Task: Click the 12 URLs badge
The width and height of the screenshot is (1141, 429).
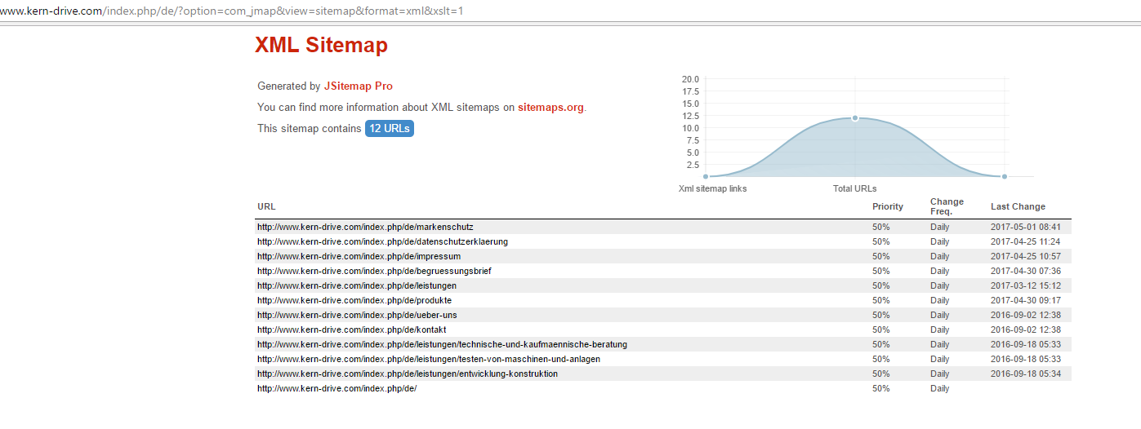Action: (x=390, y=128)
